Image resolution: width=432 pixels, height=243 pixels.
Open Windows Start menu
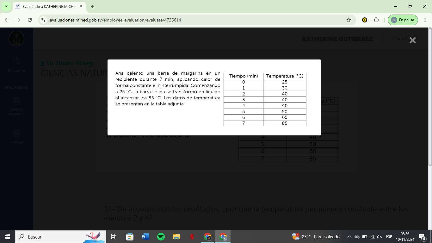pos(8,237)
